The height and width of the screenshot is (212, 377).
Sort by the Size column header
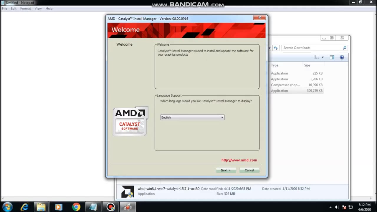(x=307, y=65)
